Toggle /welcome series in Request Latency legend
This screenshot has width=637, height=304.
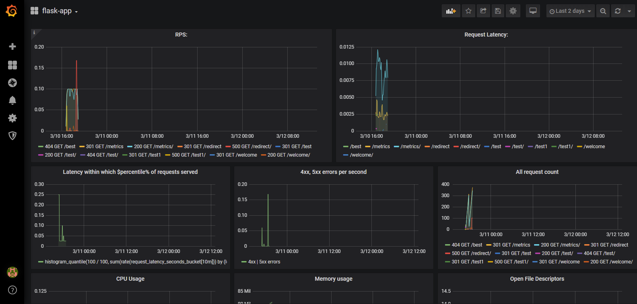[594, 147]
